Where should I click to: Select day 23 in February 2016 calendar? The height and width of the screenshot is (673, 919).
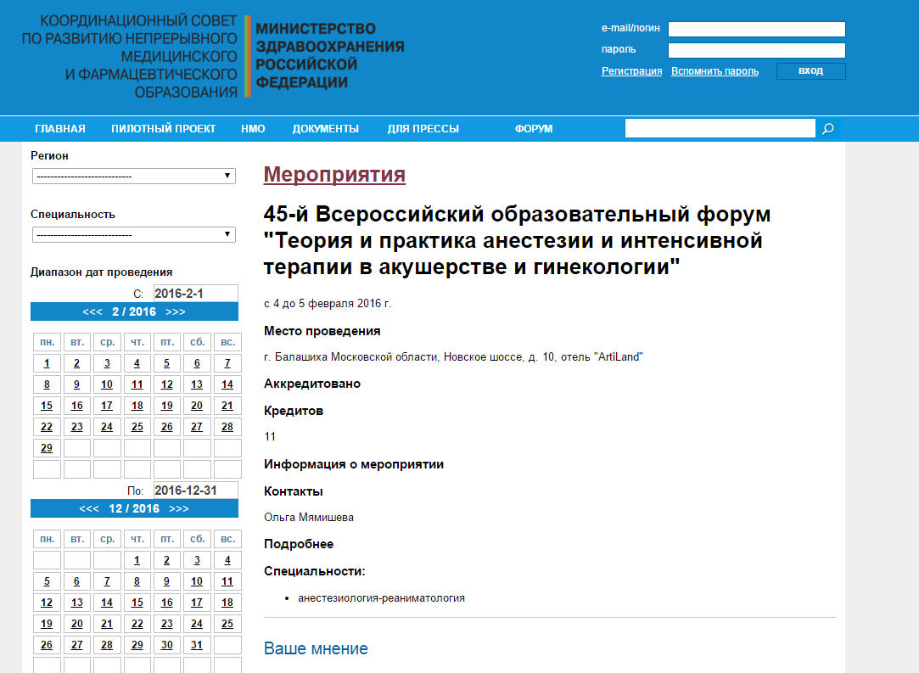click(76, 427)
